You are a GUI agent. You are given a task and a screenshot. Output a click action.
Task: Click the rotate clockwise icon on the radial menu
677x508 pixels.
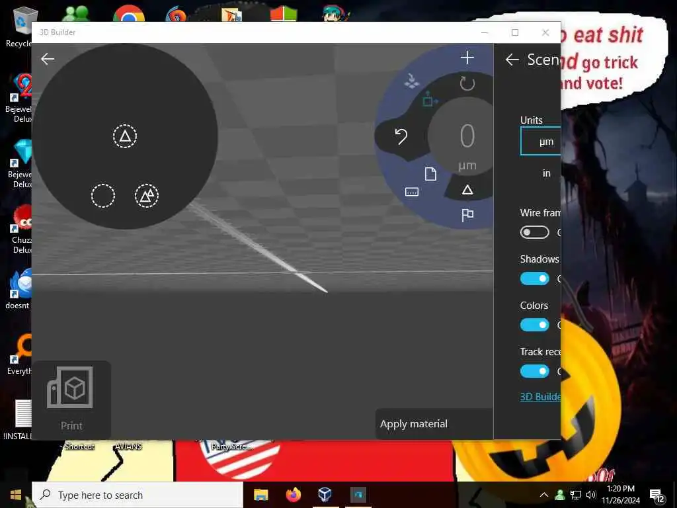tap(467, 83)
